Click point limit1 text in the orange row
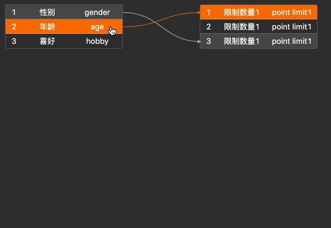The image size is (331, 228). pos(292,12)
